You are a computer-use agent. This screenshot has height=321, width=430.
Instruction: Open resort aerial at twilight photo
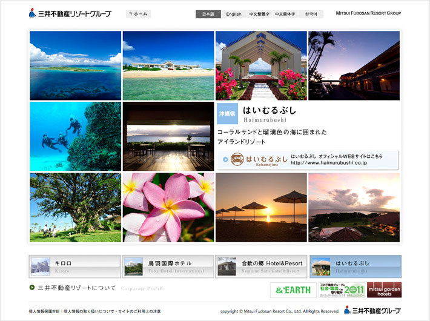click(354, 207)
